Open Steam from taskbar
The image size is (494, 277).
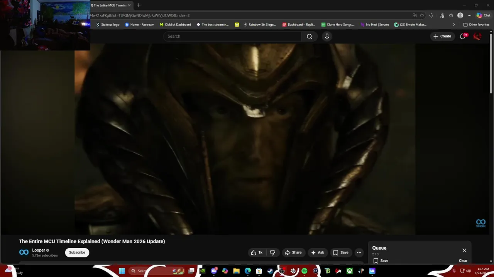pyautogui.click(x=270, y=271)
